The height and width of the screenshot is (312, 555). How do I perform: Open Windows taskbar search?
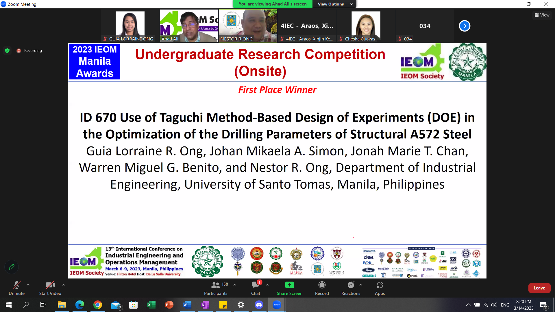[26, 305]
